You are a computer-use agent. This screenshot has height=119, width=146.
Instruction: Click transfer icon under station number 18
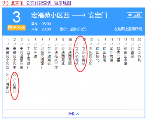[126, 45]
